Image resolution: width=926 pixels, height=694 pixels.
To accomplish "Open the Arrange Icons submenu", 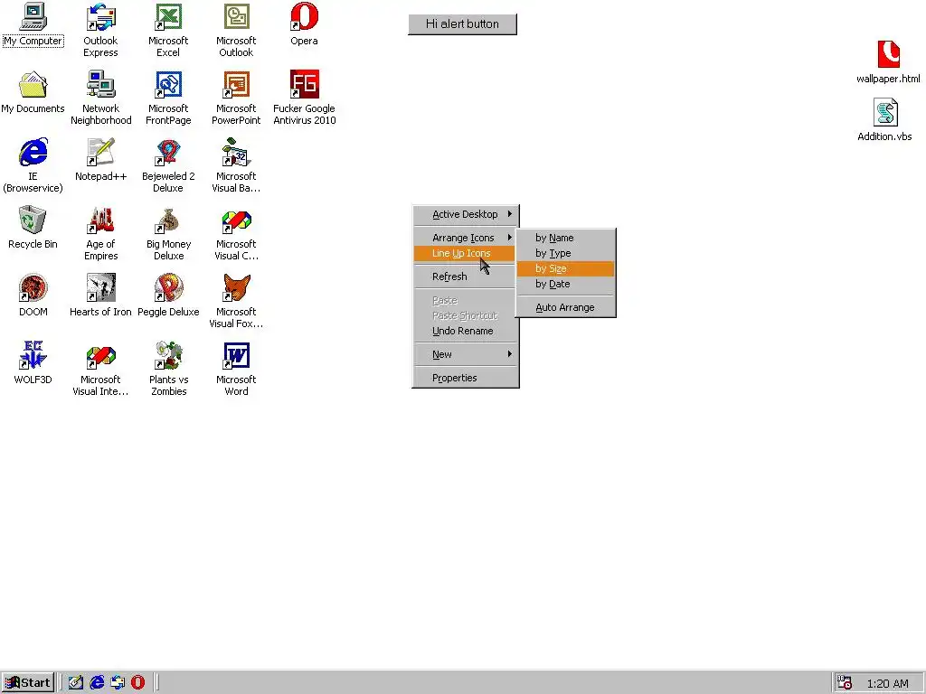I will 466,238.
